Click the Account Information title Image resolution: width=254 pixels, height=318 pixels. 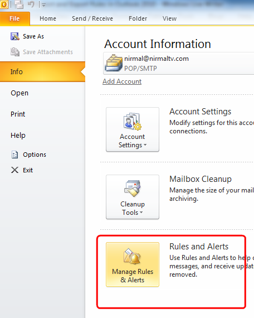(x=158, y=44)
